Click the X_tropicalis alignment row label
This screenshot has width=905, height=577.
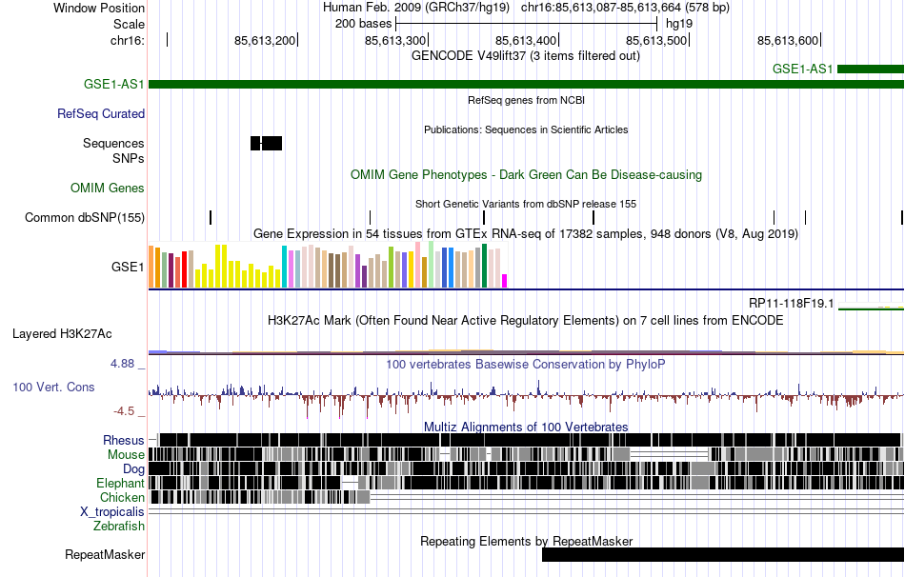point(112,512)
